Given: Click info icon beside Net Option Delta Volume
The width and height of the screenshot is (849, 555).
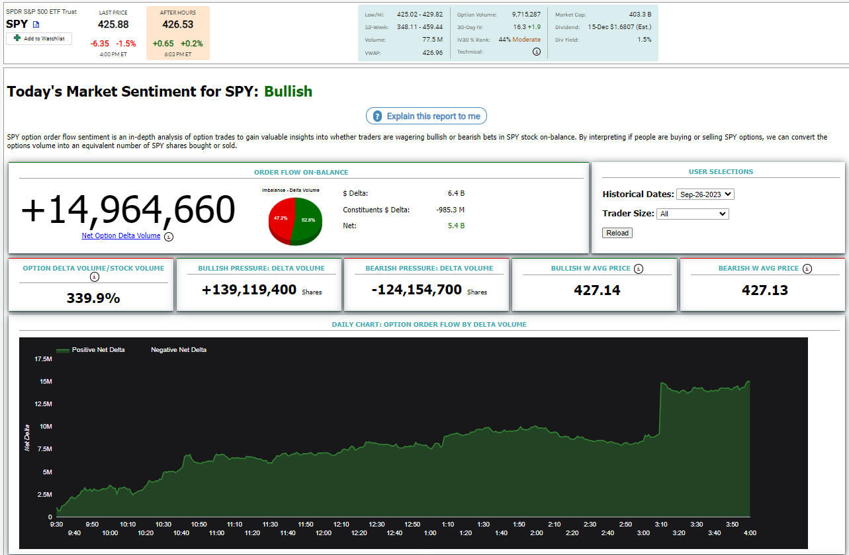Looking at the screenshot, I should (169, 236).
